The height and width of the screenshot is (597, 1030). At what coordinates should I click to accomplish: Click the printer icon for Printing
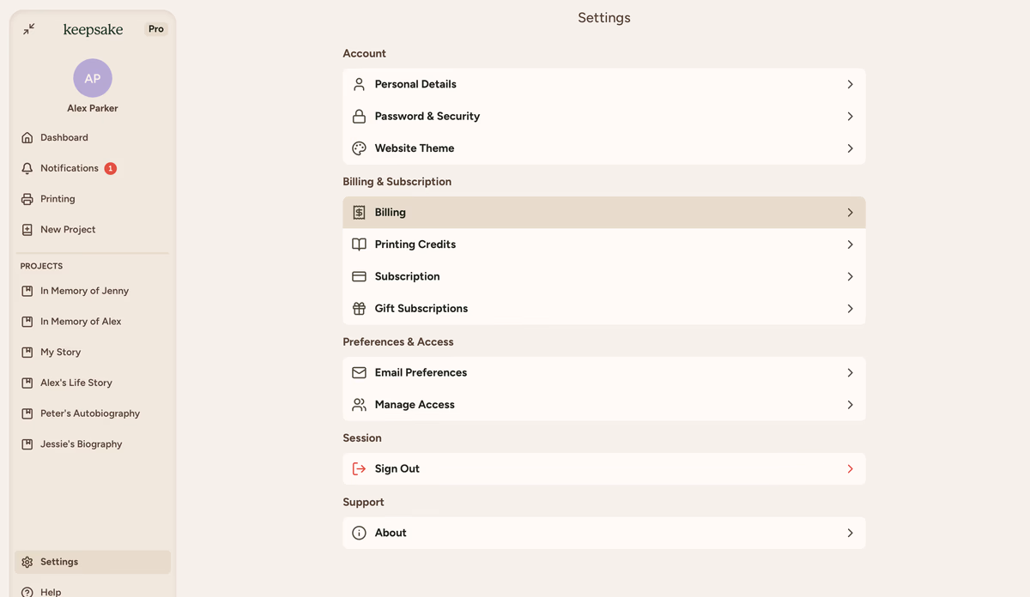pos(27,199)
